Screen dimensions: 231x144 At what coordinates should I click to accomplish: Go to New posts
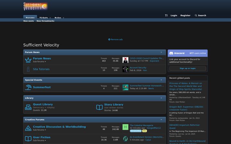coord(29,21)
